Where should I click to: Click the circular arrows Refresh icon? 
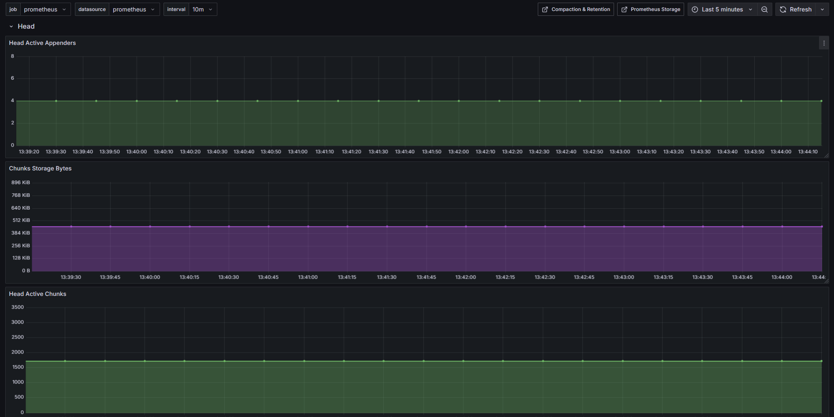pyautogui.click(x=783, y=9)
